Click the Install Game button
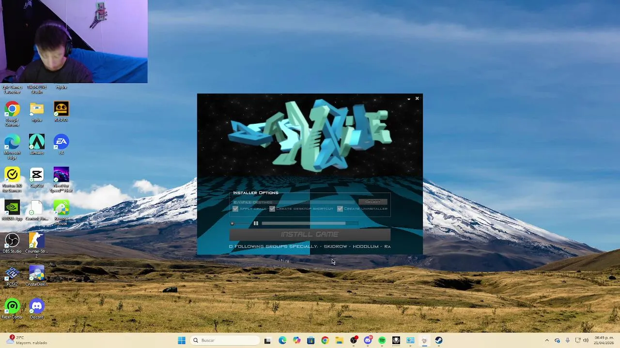 coord(310,234)
